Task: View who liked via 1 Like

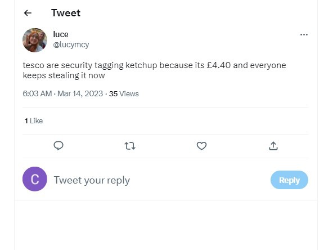Action: click(34, 120)
